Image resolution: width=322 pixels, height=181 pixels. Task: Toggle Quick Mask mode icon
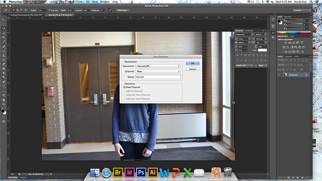click(x=4, y=117)
